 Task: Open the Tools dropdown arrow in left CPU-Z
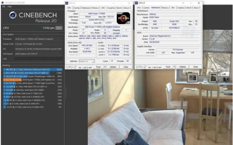pyautogui.click(x=104, y=67)
